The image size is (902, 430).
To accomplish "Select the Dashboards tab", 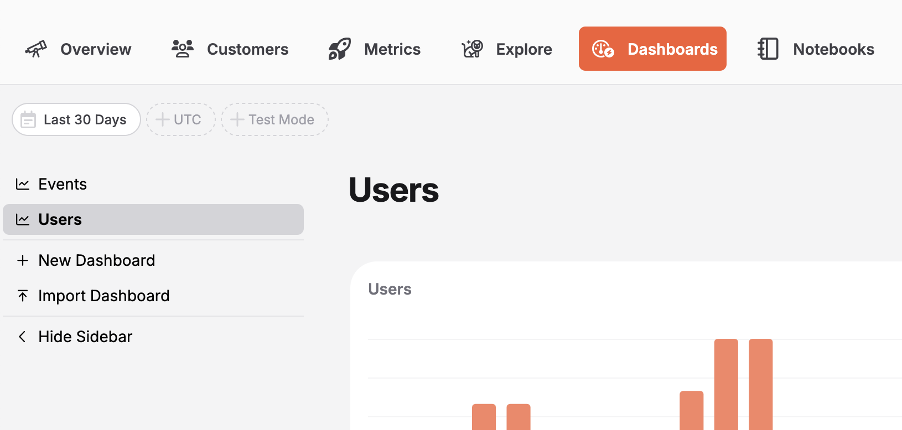I will [652, 49].
